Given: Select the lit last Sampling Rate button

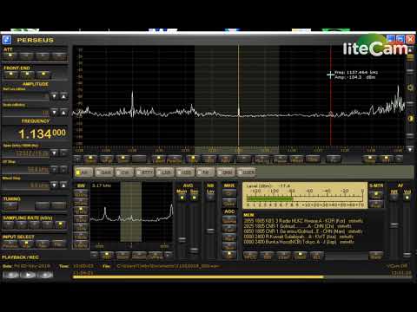Looking at the screenshot, I should [x=60, y=224].
